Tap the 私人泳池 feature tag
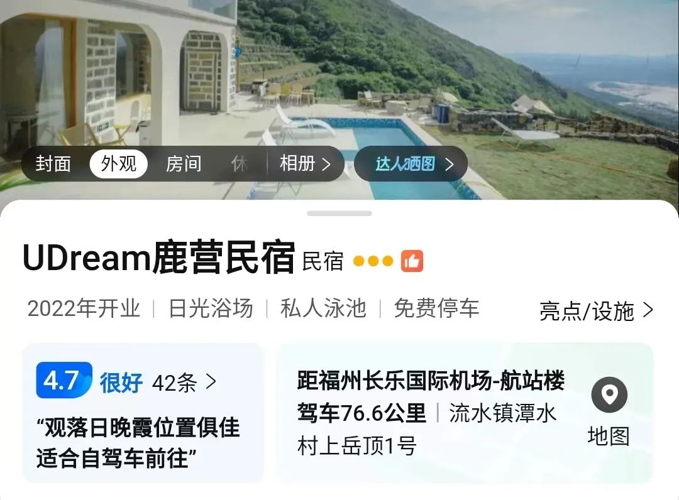The width and height of the screenshot is (679, 500). pos(323,309)
